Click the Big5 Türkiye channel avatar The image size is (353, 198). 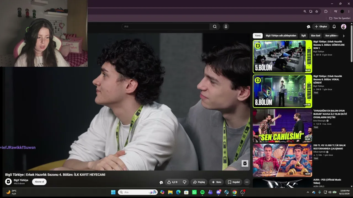9,182
